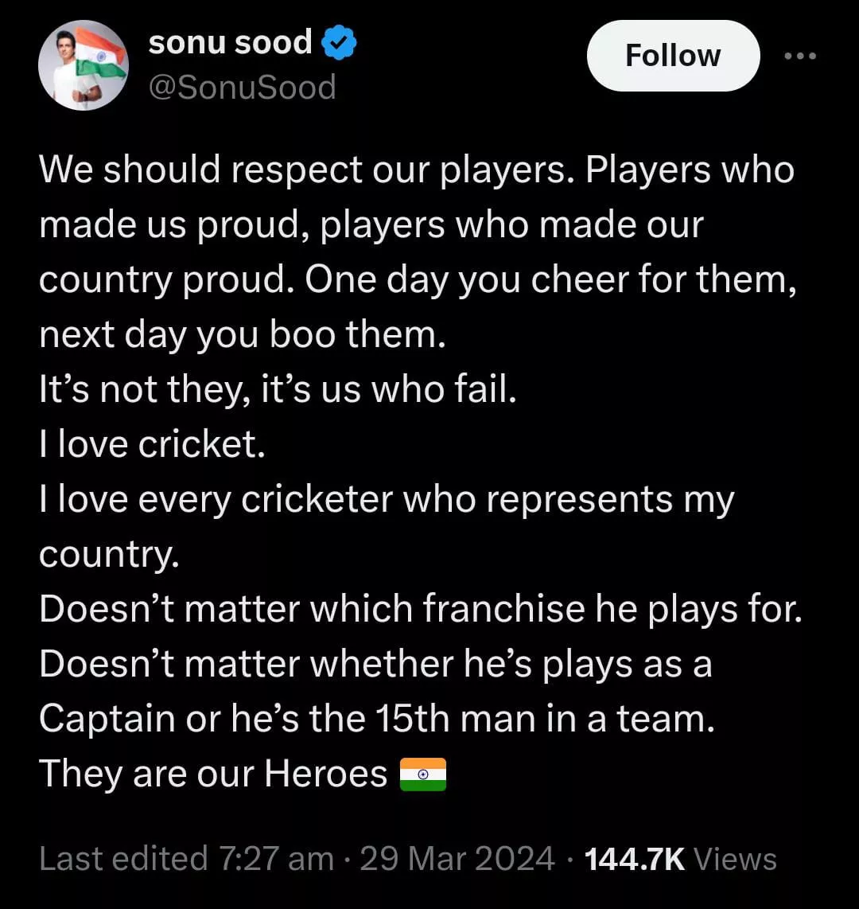
Task: Click the 144.7K view count
Action: 634,859
